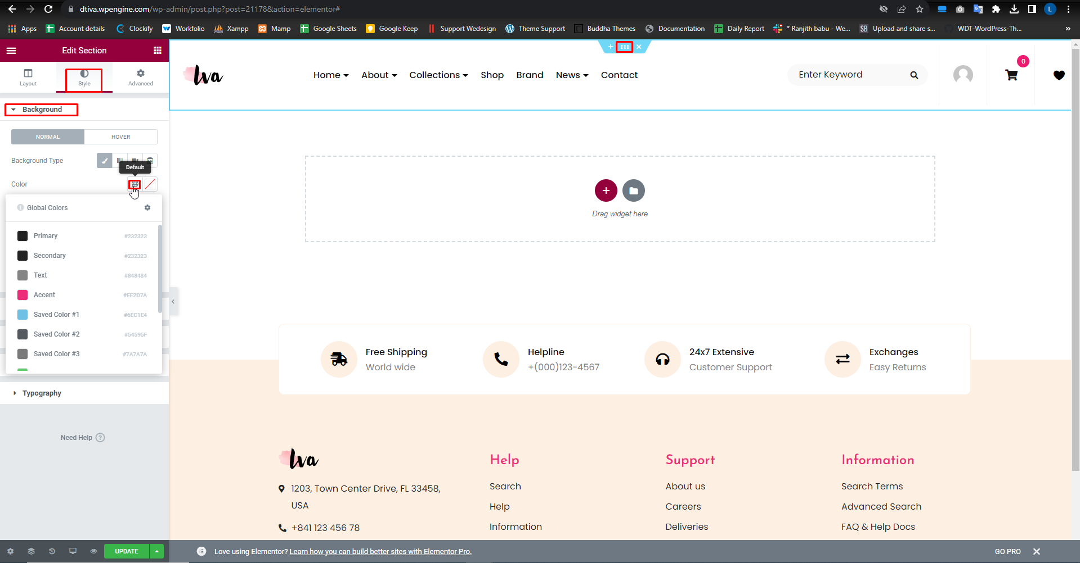Select the Text global color
The image size is (1080, 563).
82,275
